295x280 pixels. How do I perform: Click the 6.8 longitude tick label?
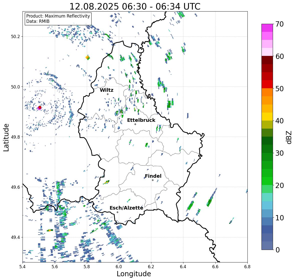(247, 266)
